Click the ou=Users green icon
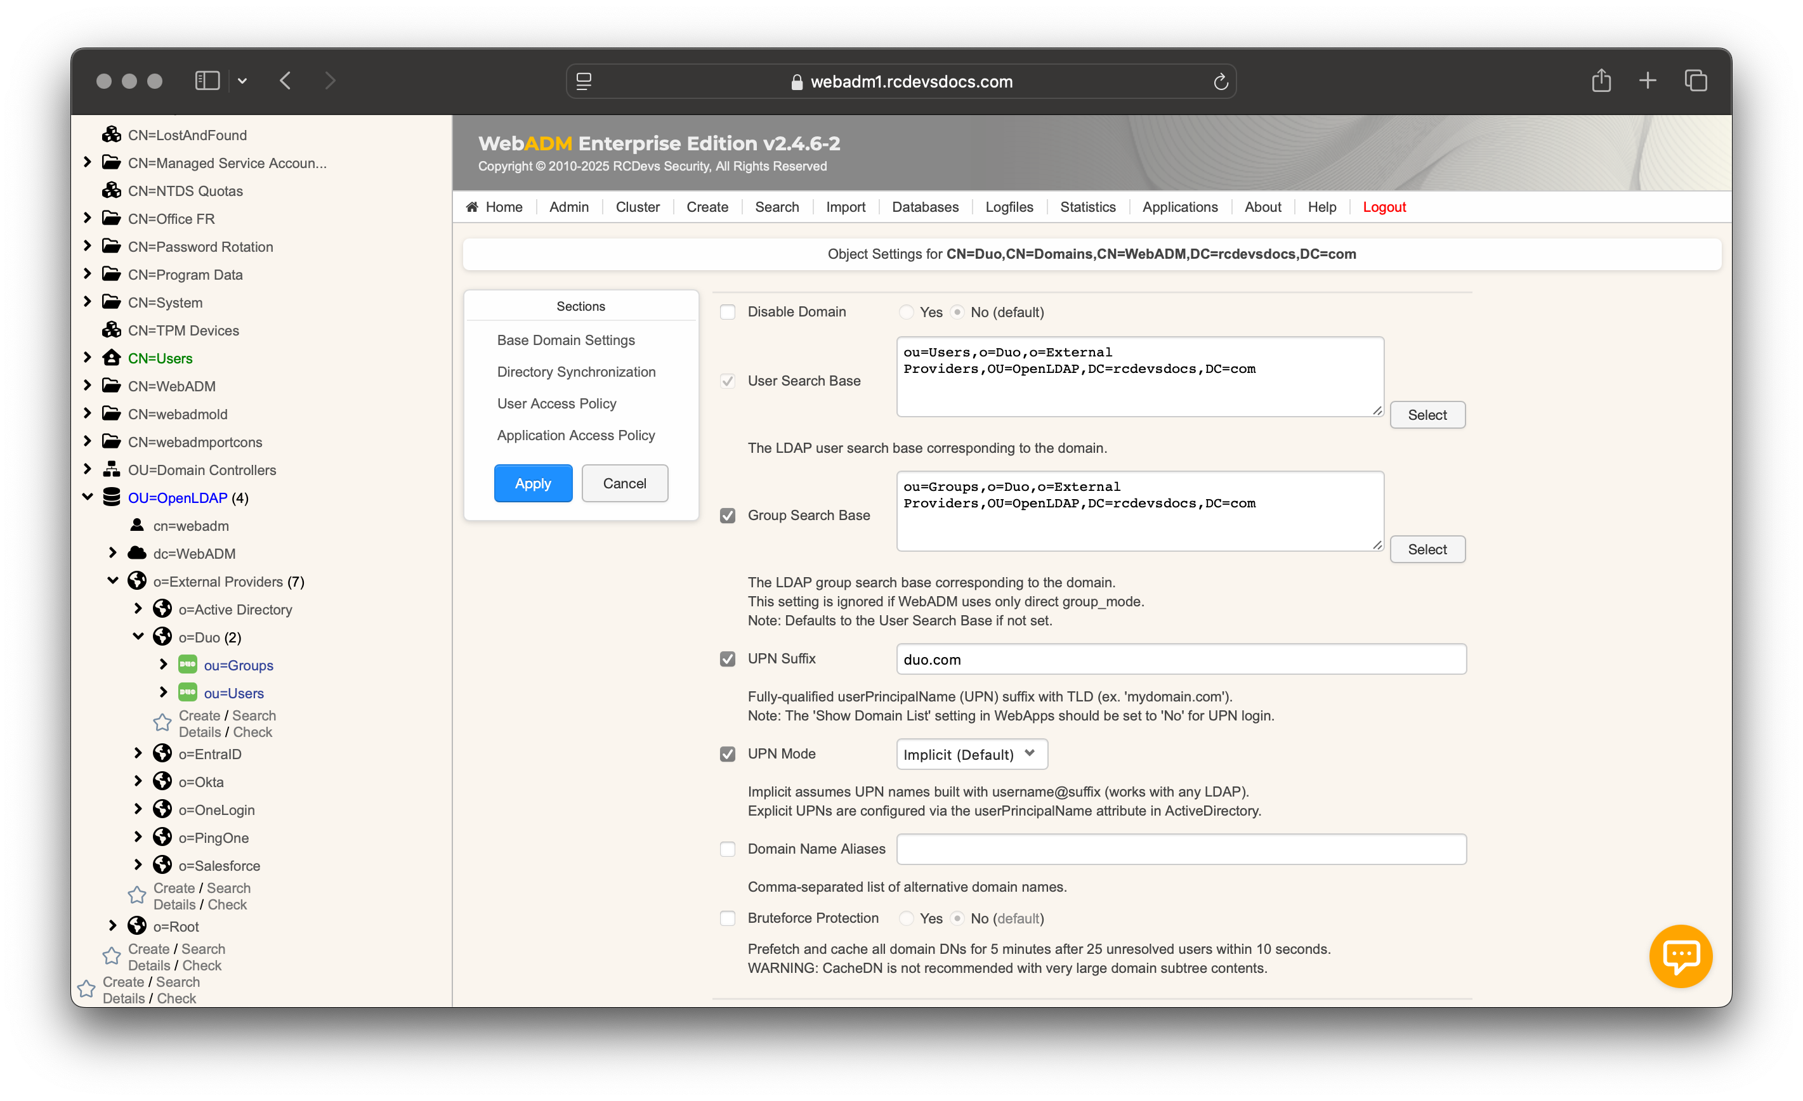The image size is (1803, 1101). pos(187,692)
